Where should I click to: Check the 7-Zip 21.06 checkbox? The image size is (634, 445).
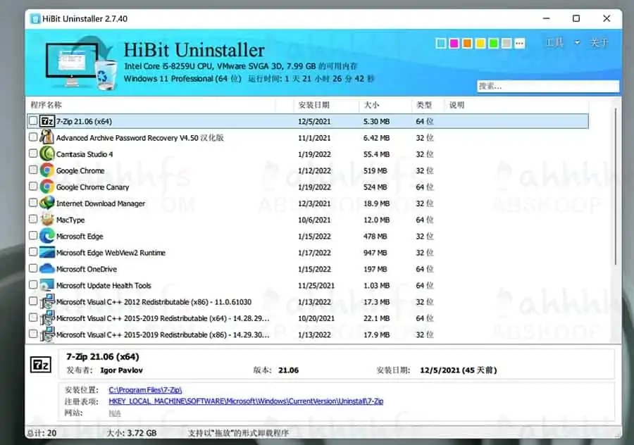pos(32,121)
